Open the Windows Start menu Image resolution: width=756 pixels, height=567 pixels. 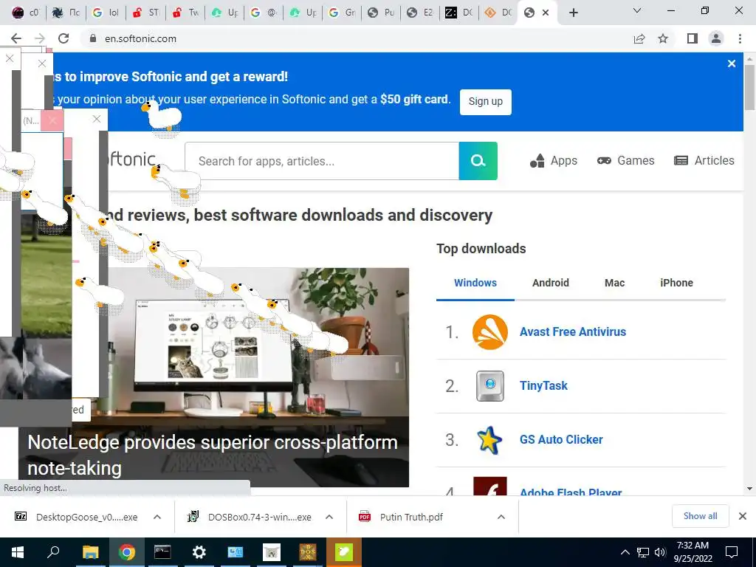pos(18,552)
